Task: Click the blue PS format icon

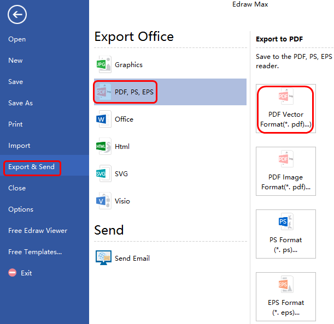Action: pyautogui.click(x=286, y=222)
